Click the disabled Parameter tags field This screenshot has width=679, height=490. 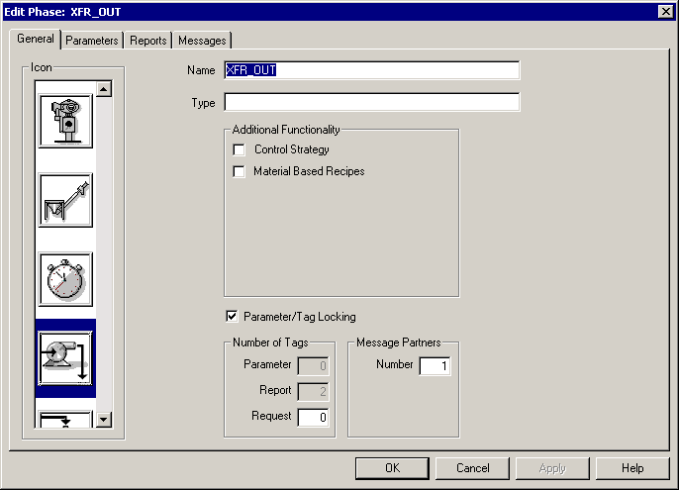pyautogui.click(x=313, y=366)
